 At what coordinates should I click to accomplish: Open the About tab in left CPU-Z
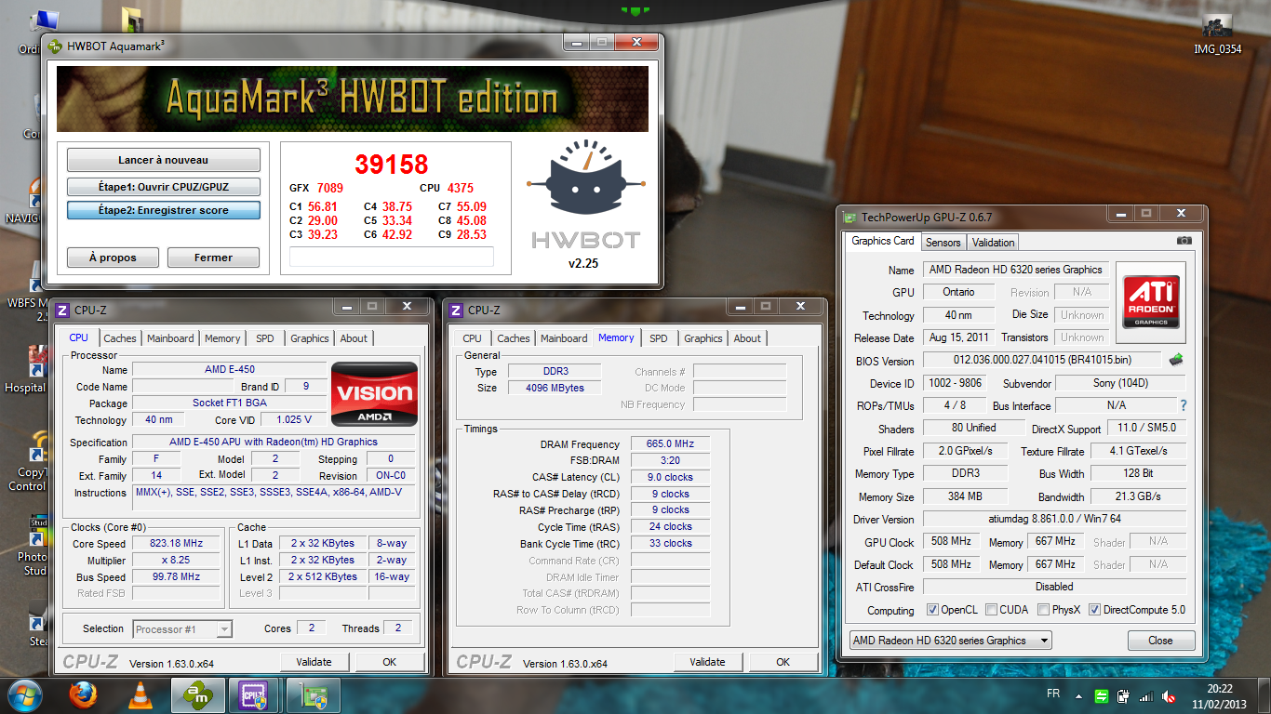coord(354,338)
